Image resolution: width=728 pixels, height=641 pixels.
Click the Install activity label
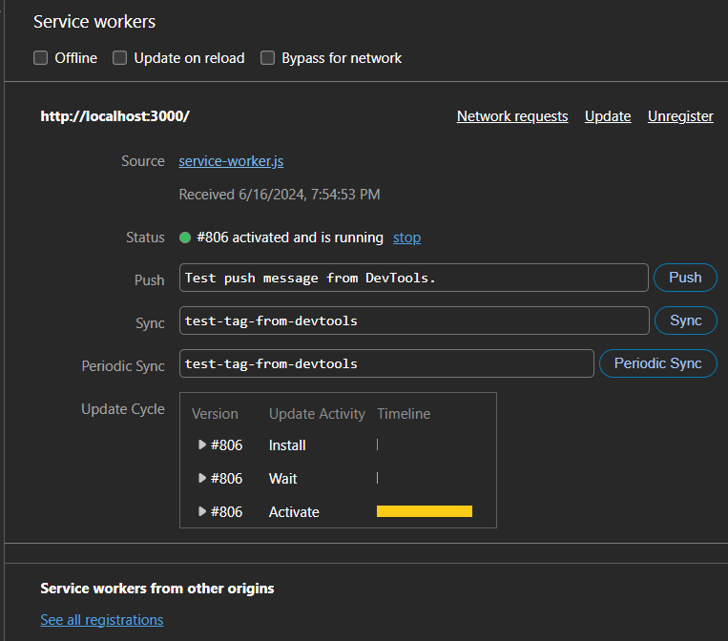coord(287,445)
